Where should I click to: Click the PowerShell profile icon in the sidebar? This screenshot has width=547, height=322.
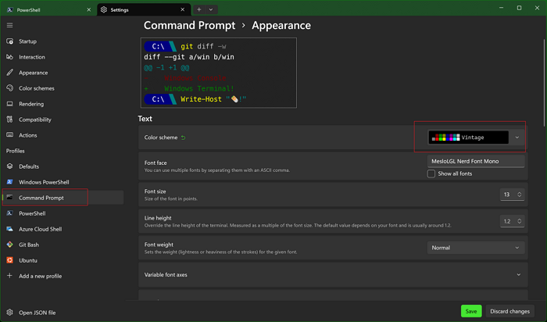[x=9, y=213]
